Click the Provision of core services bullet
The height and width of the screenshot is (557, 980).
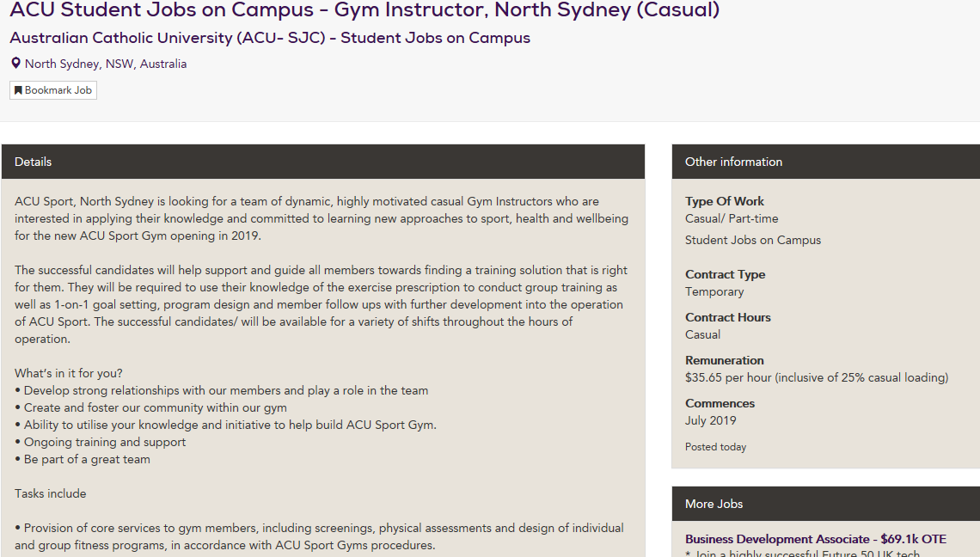point(320,536)
